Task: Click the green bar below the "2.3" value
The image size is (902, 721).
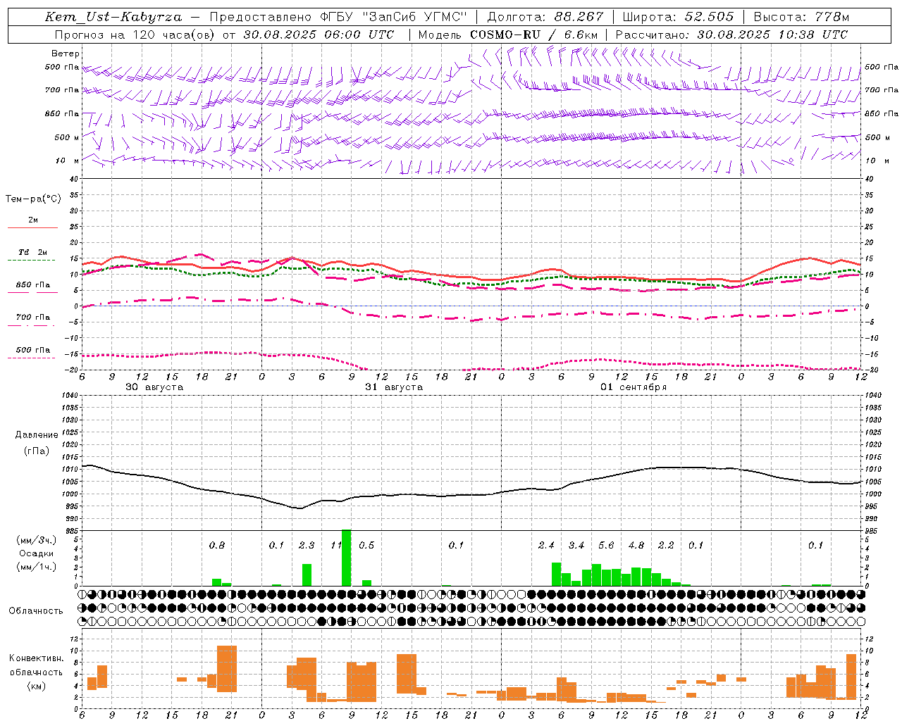Action: (x=307, y=575)
